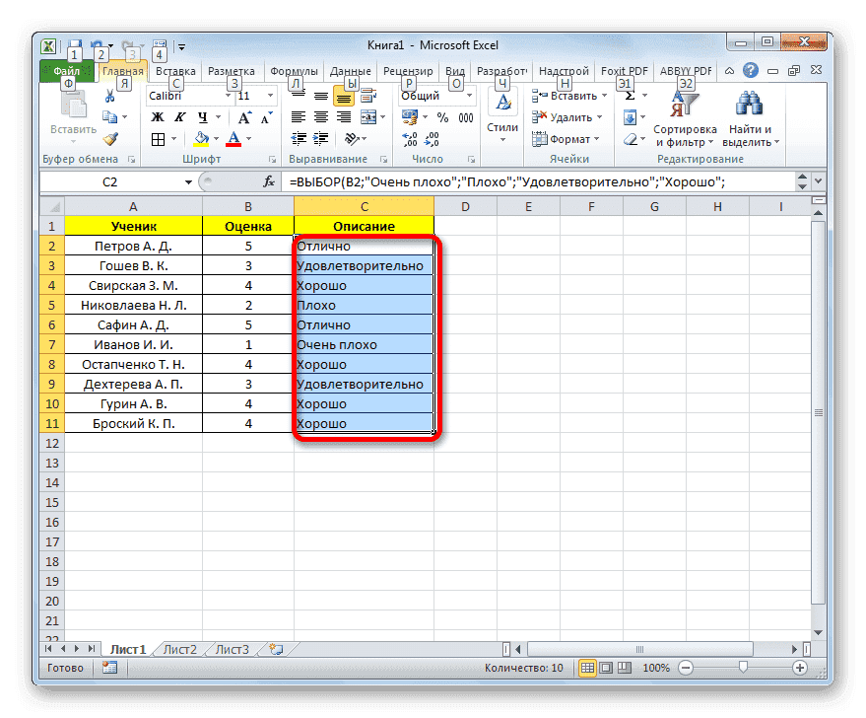Click the AutoSum Σ icon
Image resolution: width=866 pixels, height=718 pixels.
[x=630, y=97]
